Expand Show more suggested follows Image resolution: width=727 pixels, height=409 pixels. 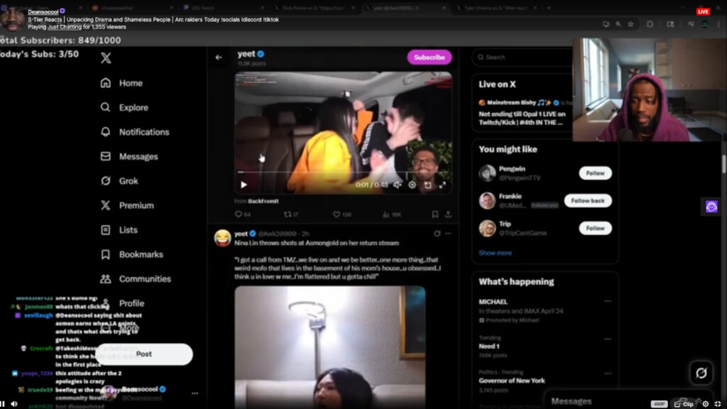495,252
